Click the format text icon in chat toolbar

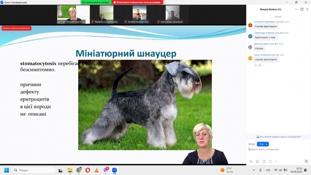pyautogui.click(x=251, y=161)
